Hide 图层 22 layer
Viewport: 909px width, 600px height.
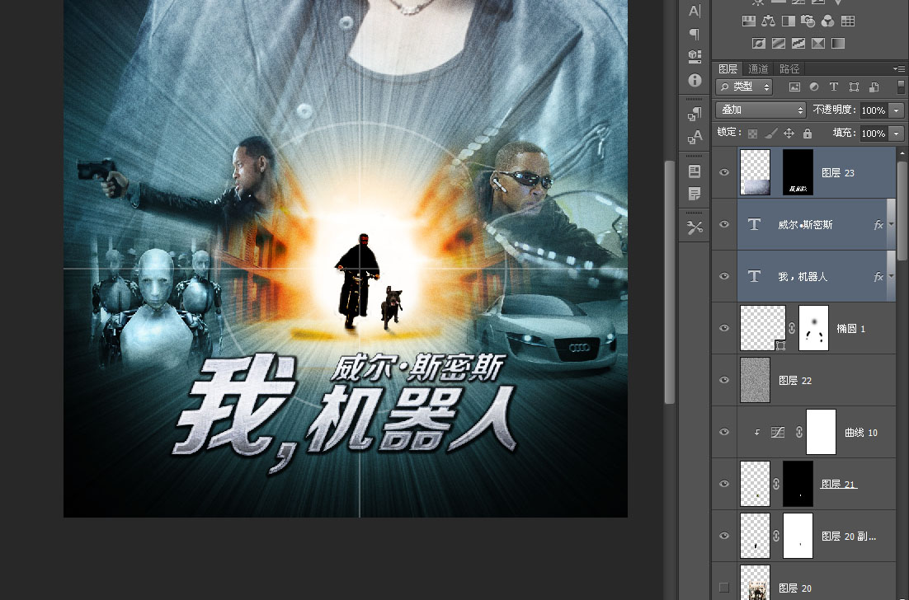(724, 380)
